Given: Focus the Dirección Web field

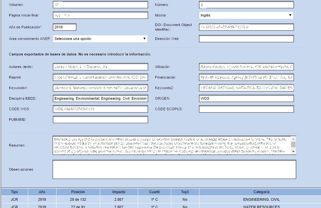Looking at the screenshot, I should click(x=246, y=39).
